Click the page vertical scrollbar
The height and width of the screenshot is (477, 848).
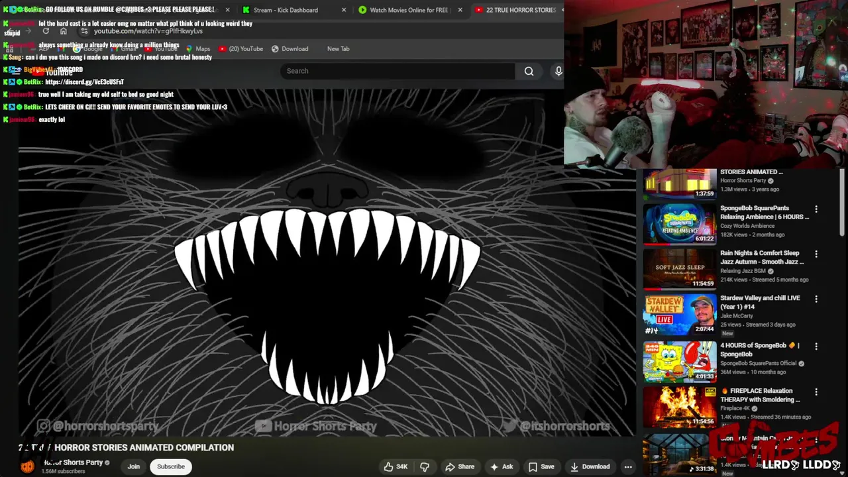pos(843,202)
